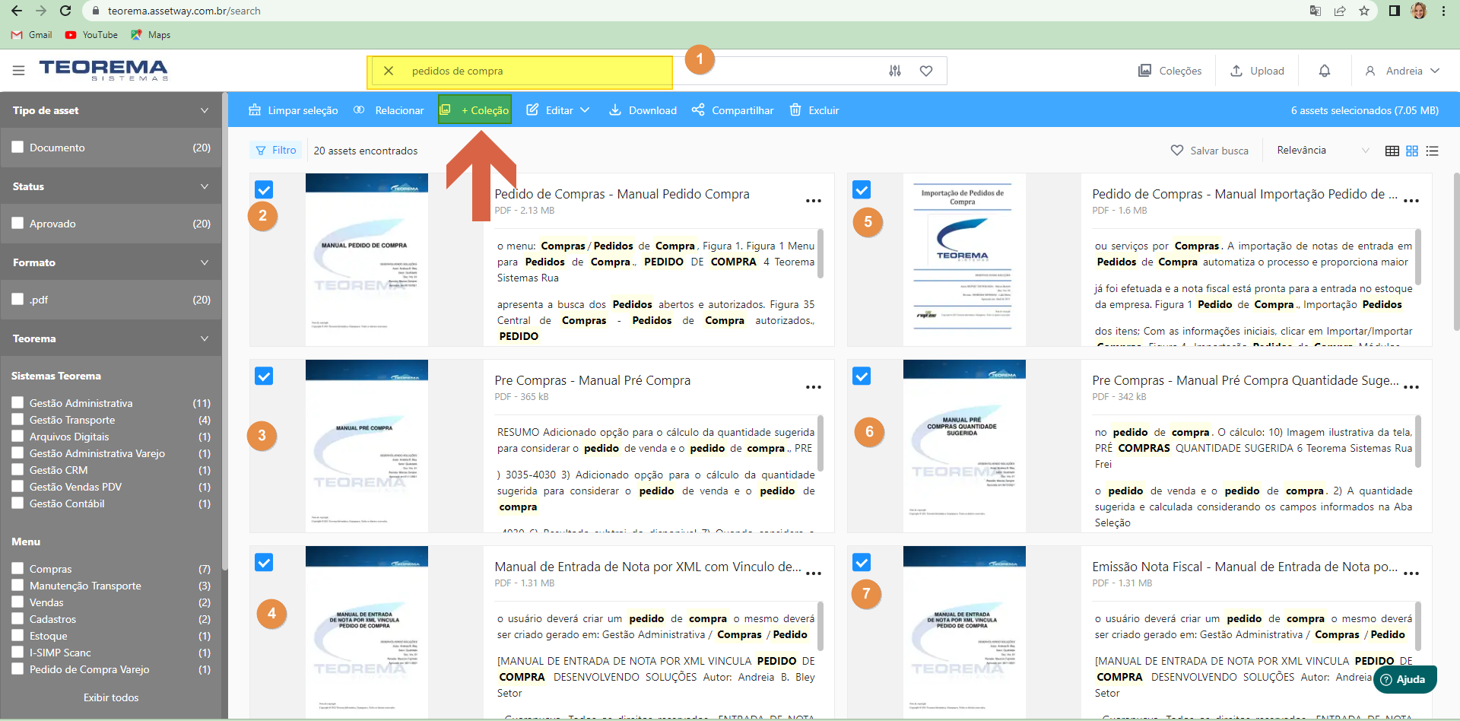Click Upload in the top bar

[1258, 71]
